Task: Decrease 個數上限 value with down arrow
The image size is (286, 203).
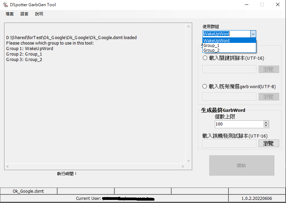Action: click(x=266, y=126)
